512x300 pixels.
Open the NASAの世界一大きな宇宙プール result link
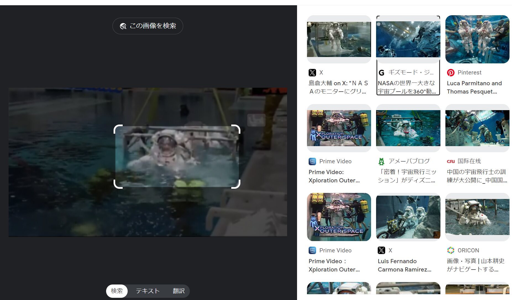[x=406, y=87]
